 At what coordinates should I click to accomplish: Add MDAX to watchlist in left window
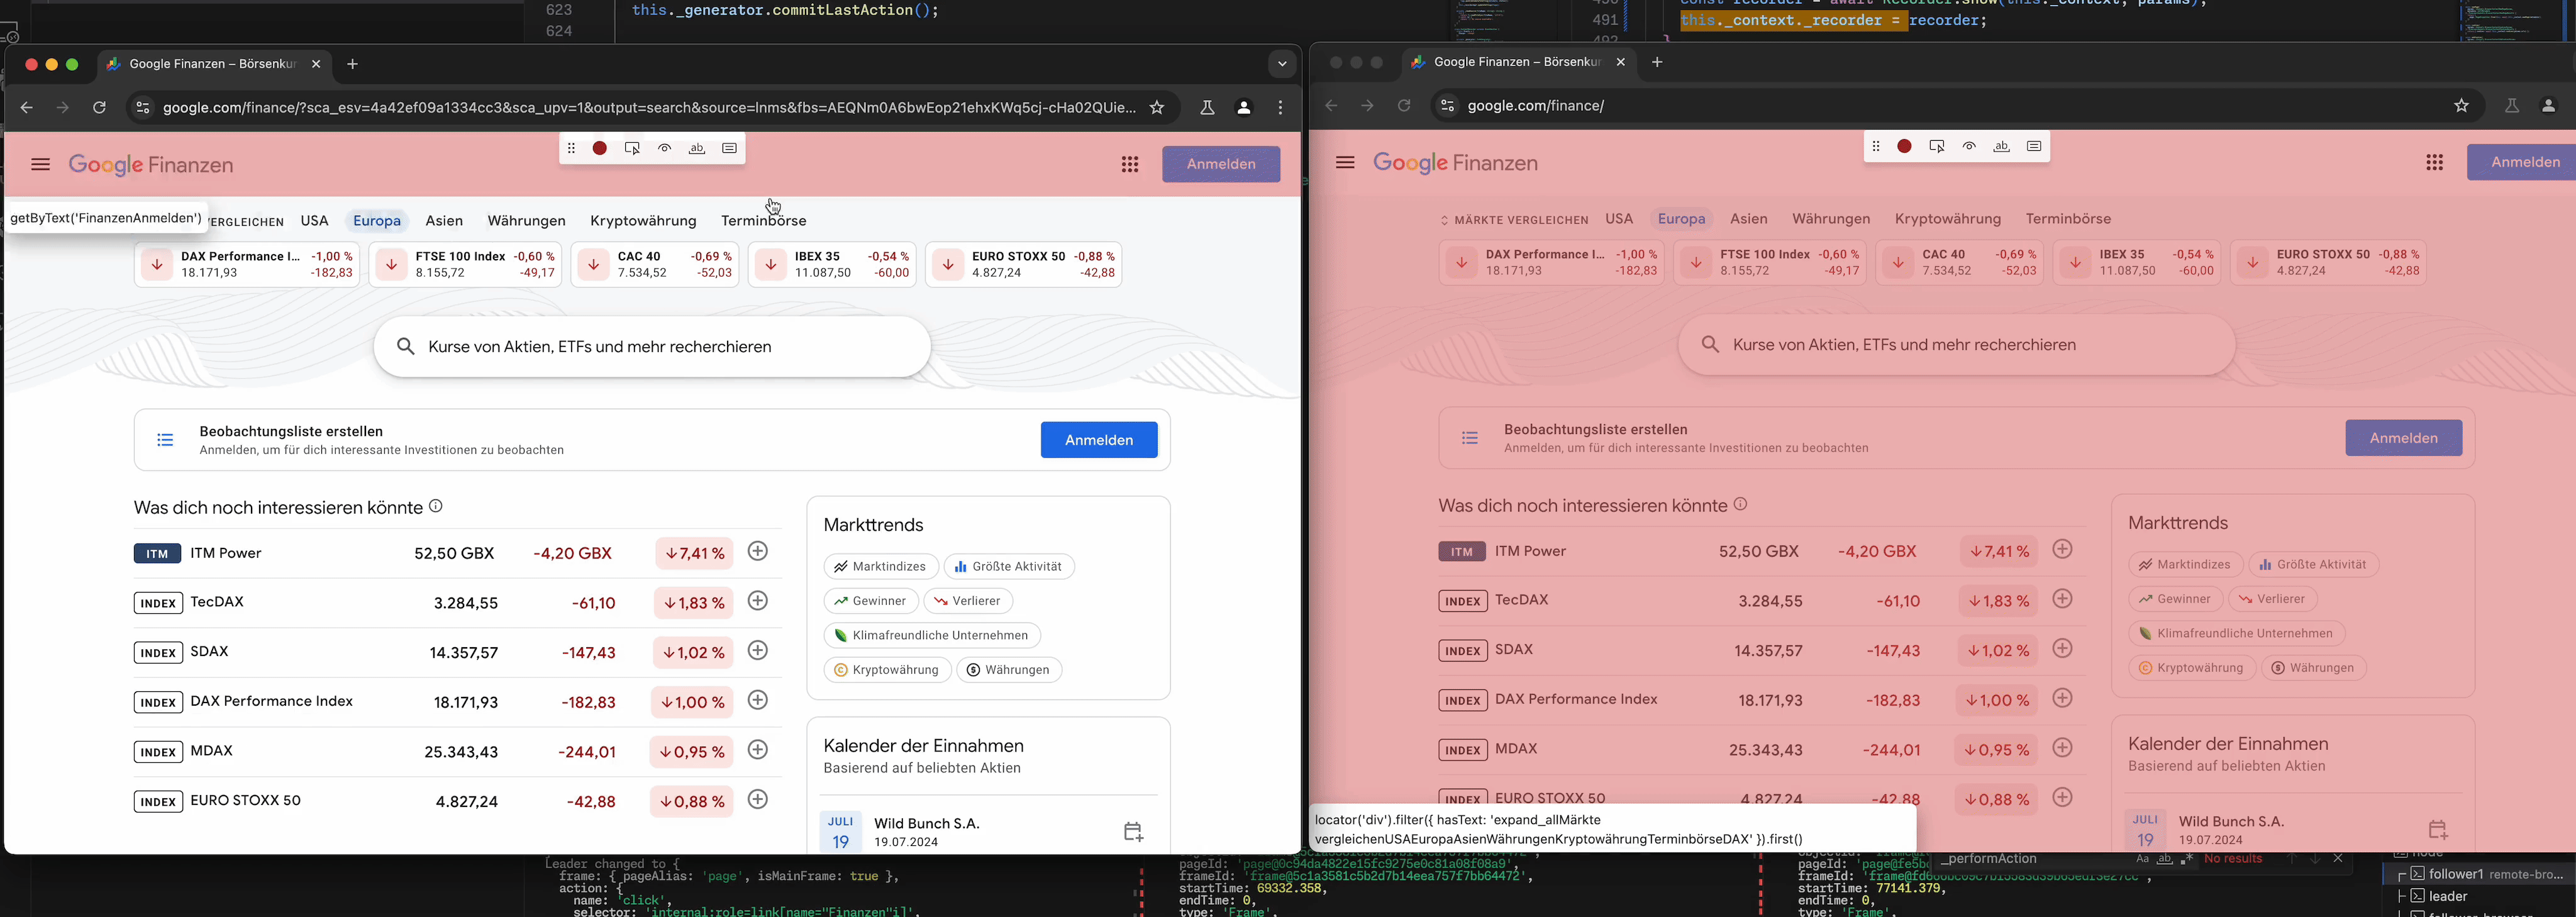point(758,750)
